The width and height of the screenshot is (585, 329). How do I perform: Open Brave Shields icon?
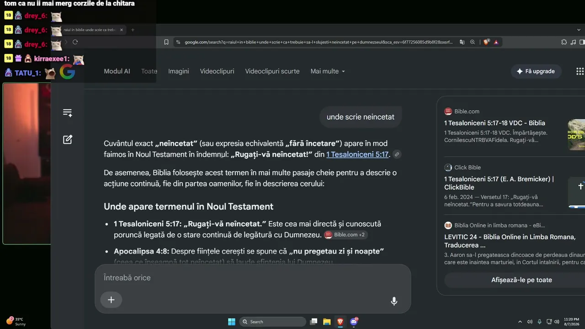[x=486, y=42]
